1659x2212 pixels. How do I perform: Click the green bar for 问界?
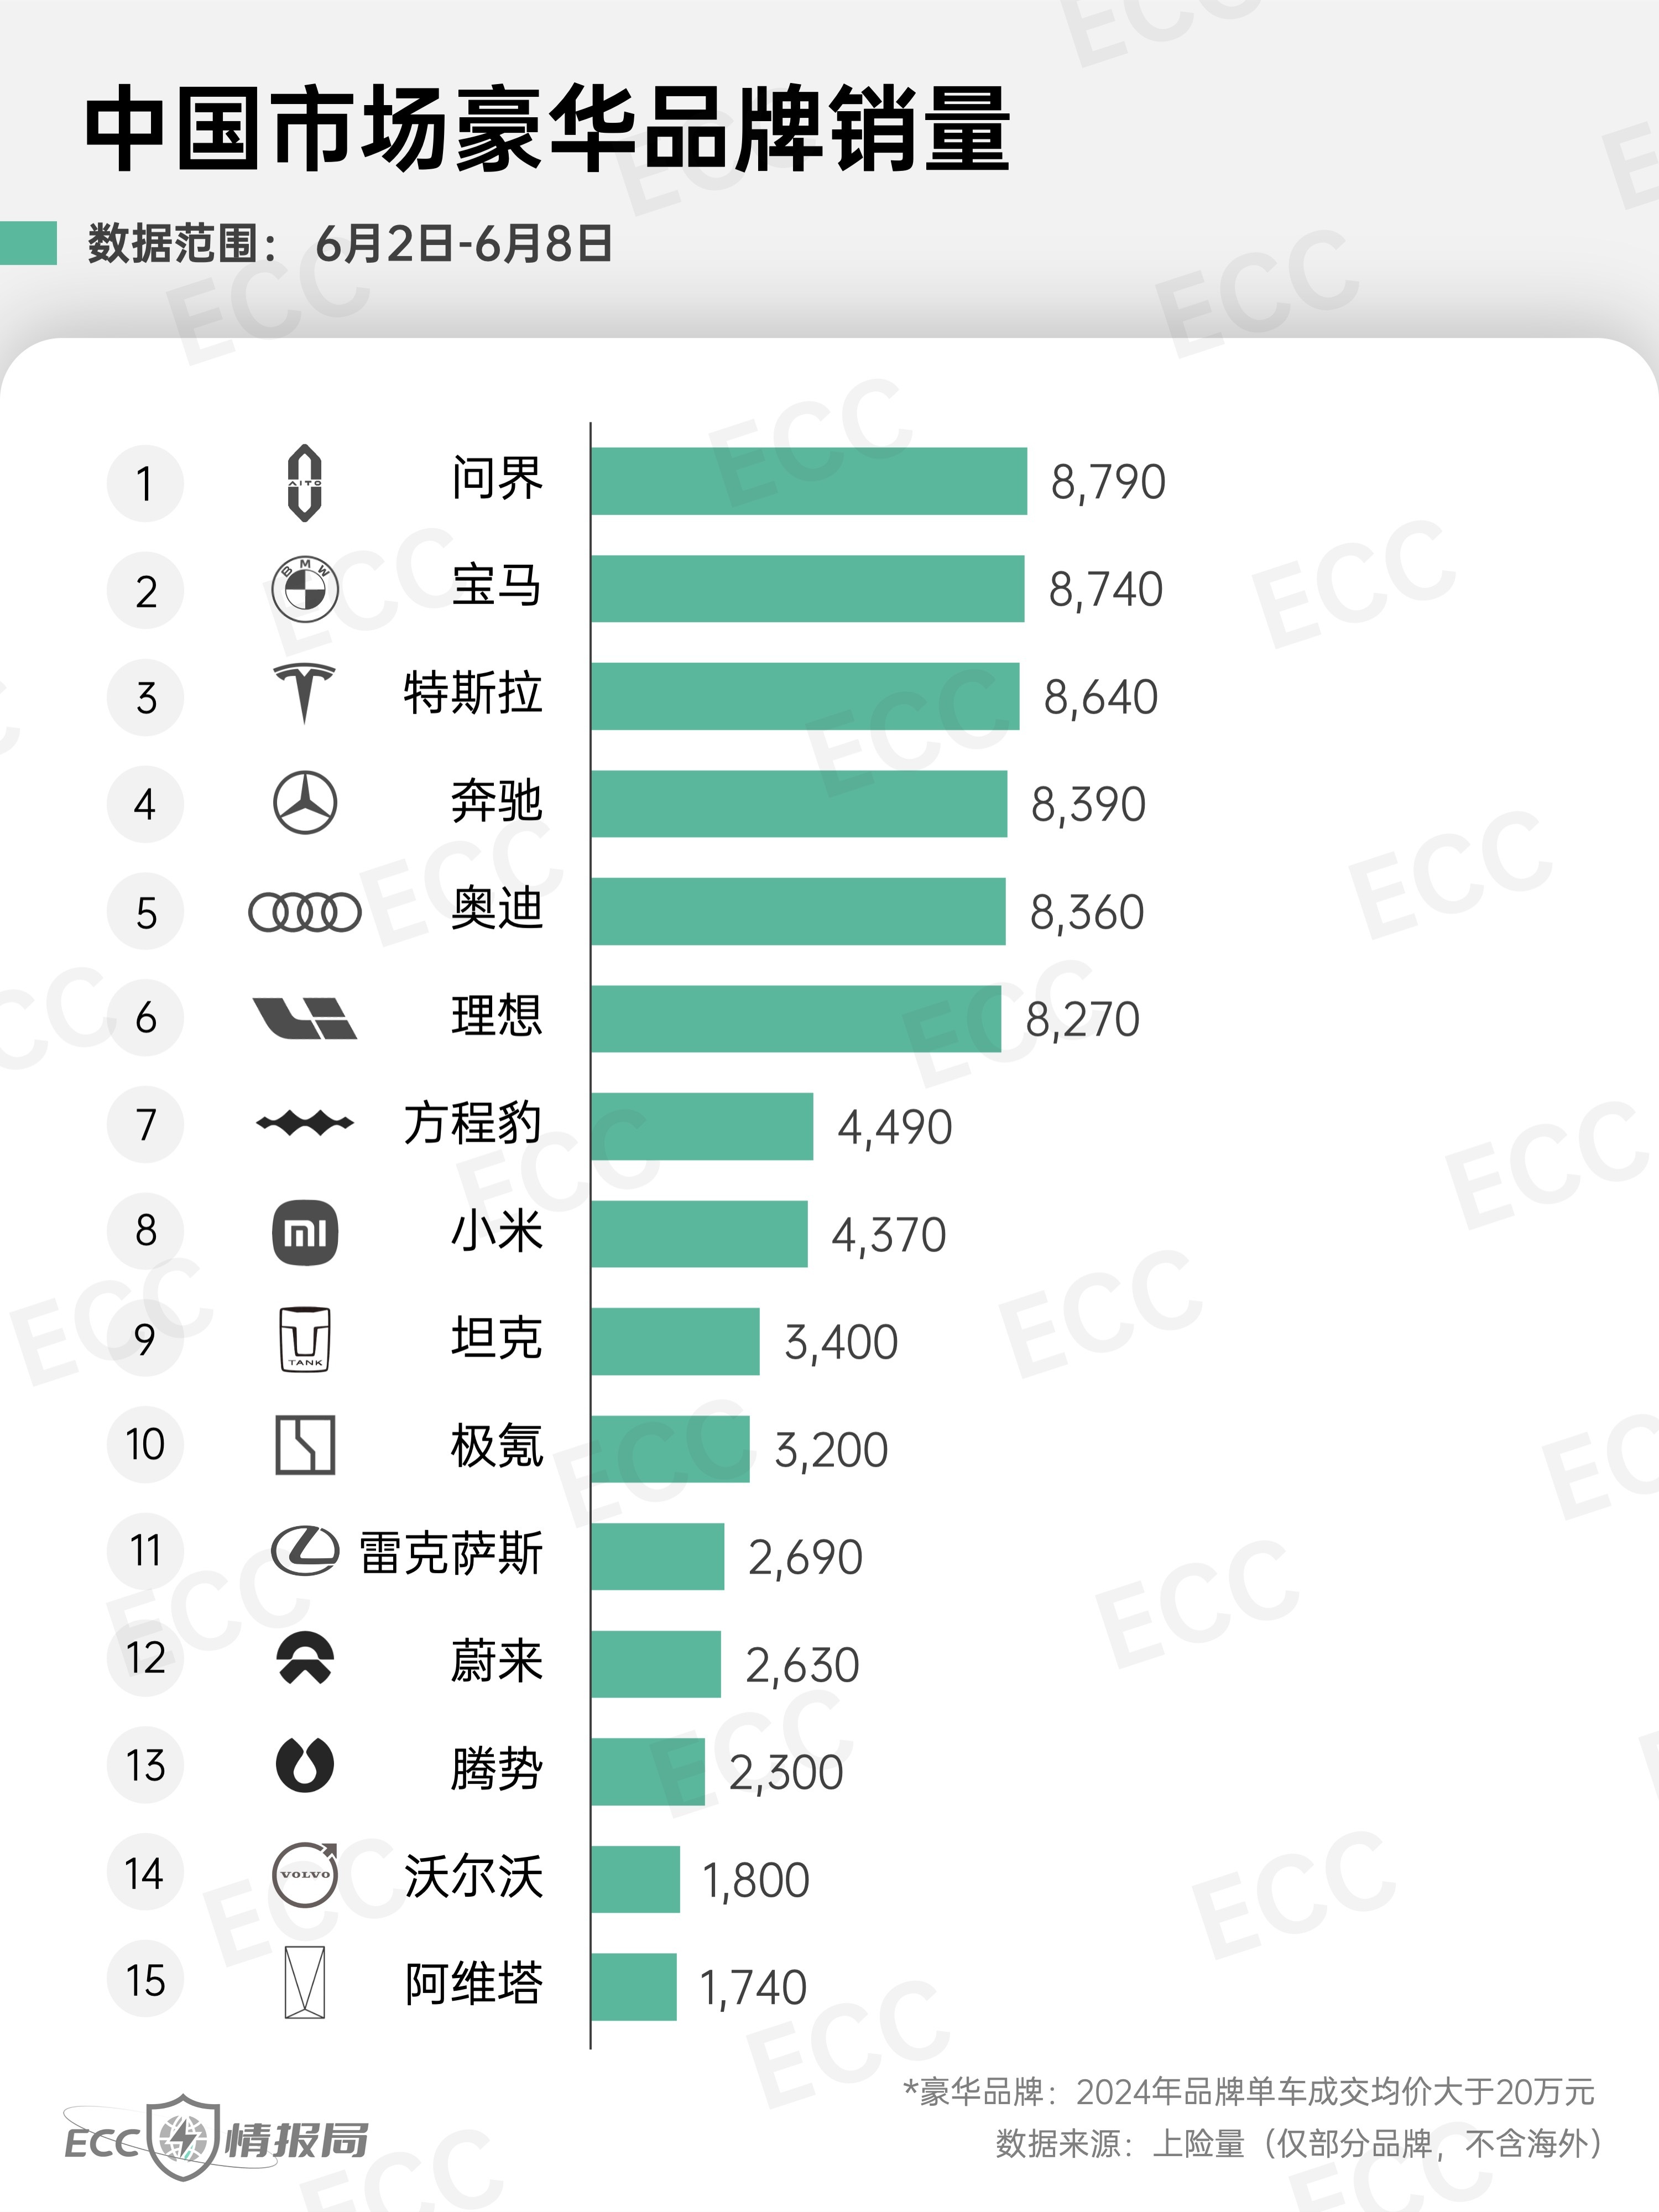click(x=808, y=481)
